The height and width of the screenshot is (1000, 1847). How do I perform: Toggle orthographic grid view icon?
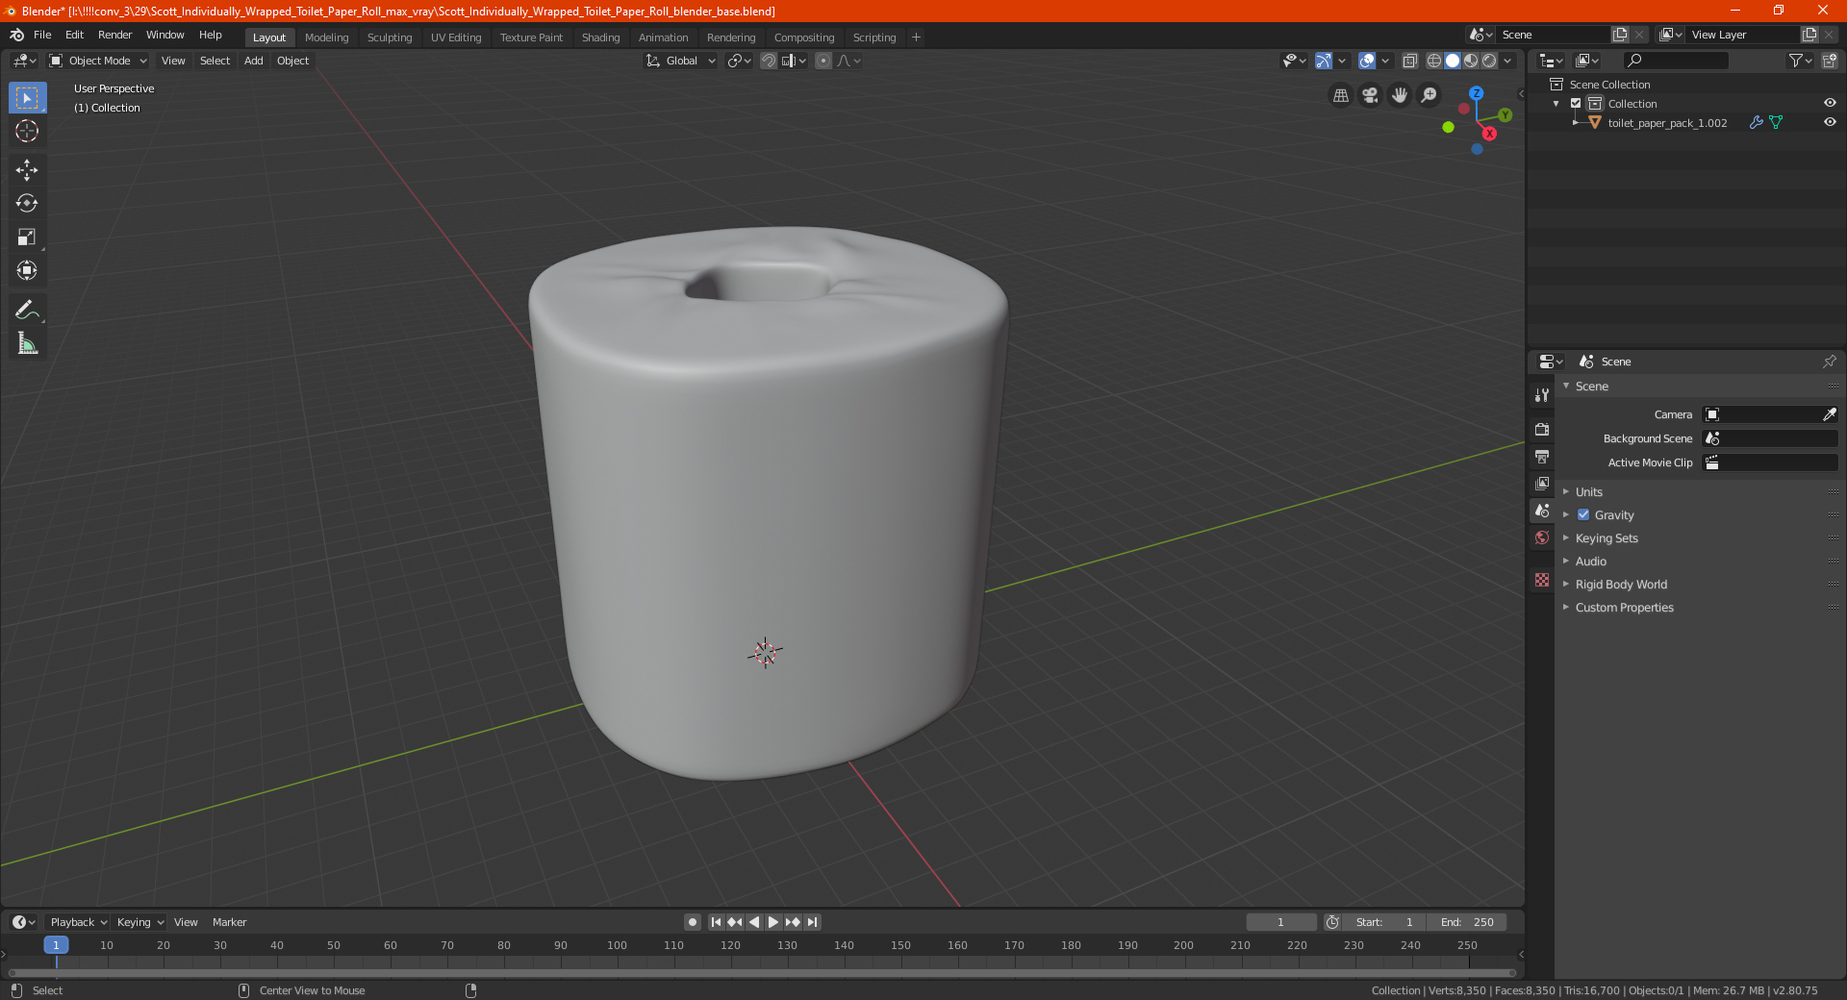[1340, 95]
